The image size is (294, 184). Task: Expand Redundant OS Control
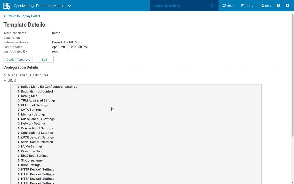[35, 91]
